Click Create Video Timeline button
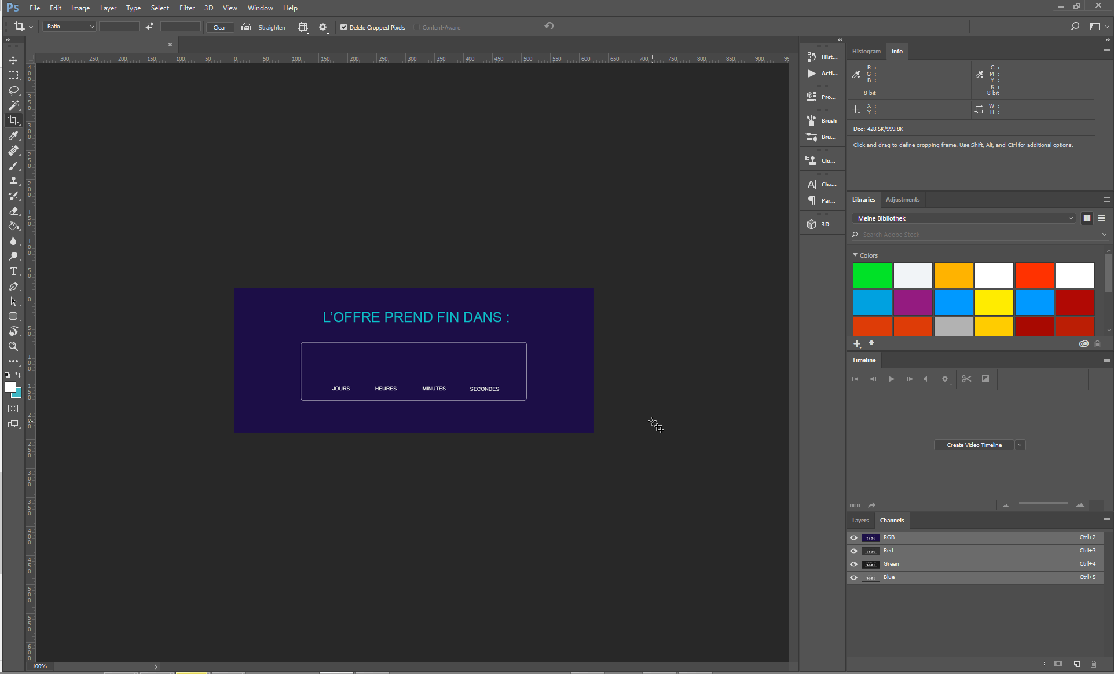Image resolution: width=1114 pixels, height=674 pixels. 974,445
